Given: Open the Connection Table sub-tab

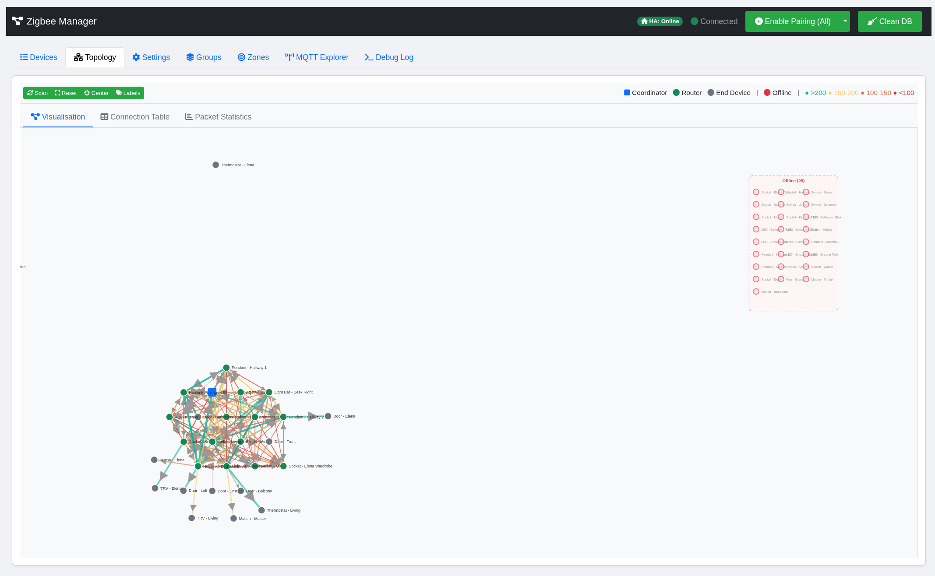Looking at the screenshot, I should pos(135,117).
